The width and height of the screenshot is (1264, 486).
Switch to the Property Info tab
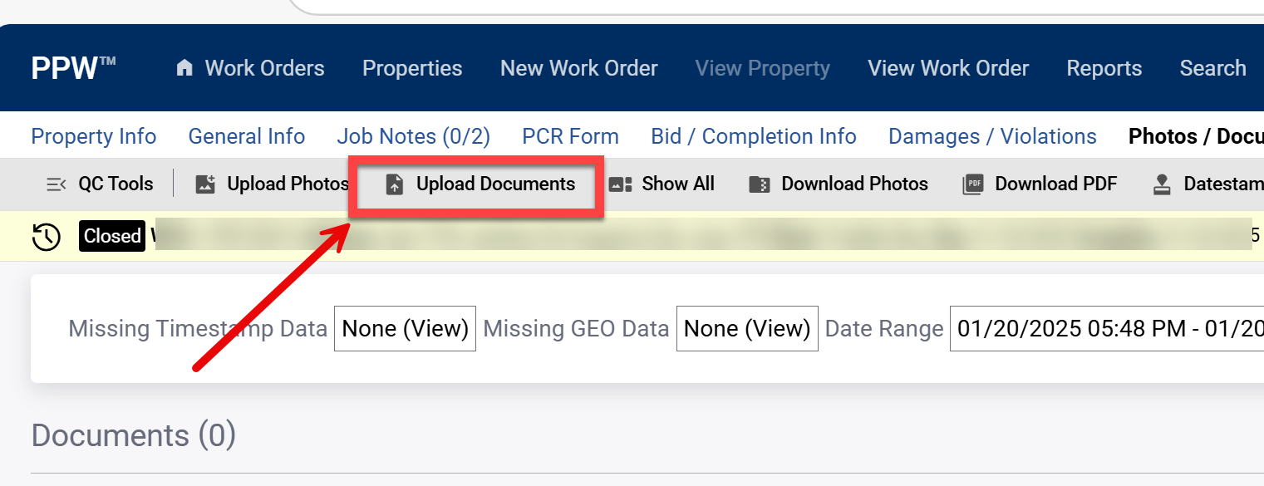(x=93, y=136)
